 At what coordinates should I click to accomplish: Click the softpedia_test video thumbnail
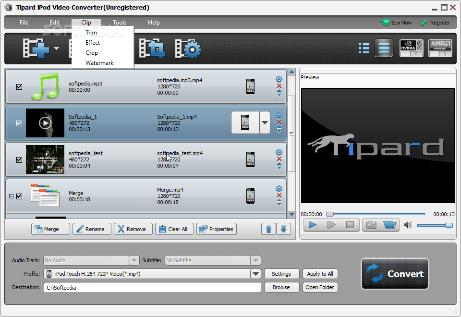[x=45, y=159]
